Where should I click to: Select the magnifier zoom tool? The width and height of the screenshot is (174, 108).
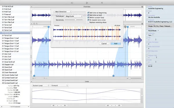click(x=37, y=24)
